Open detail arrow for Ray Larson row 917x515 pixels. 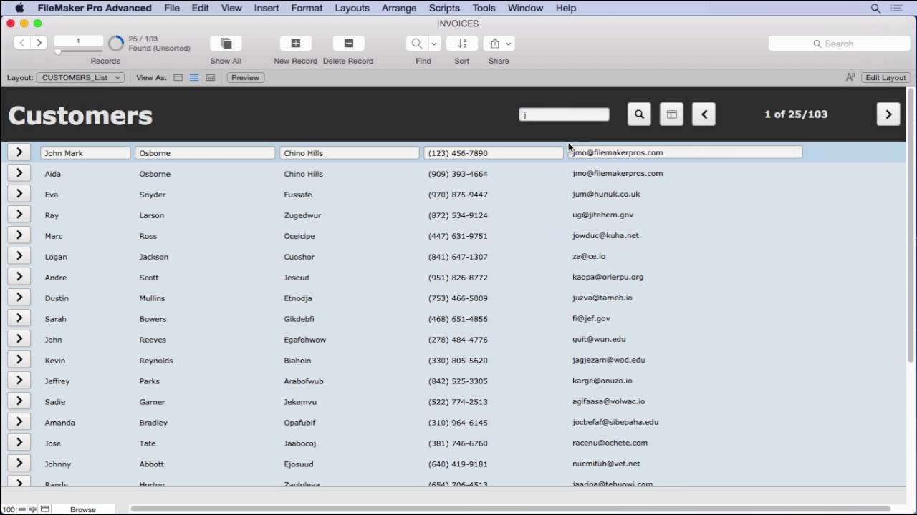pyautogui.click(x=19, y=215)
